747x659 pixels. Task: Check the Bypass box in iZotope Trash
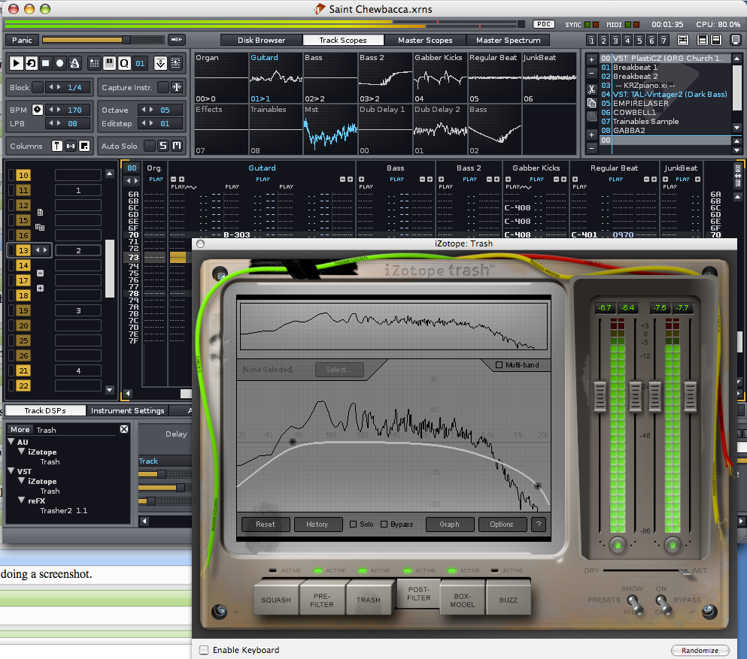[384, 524]
